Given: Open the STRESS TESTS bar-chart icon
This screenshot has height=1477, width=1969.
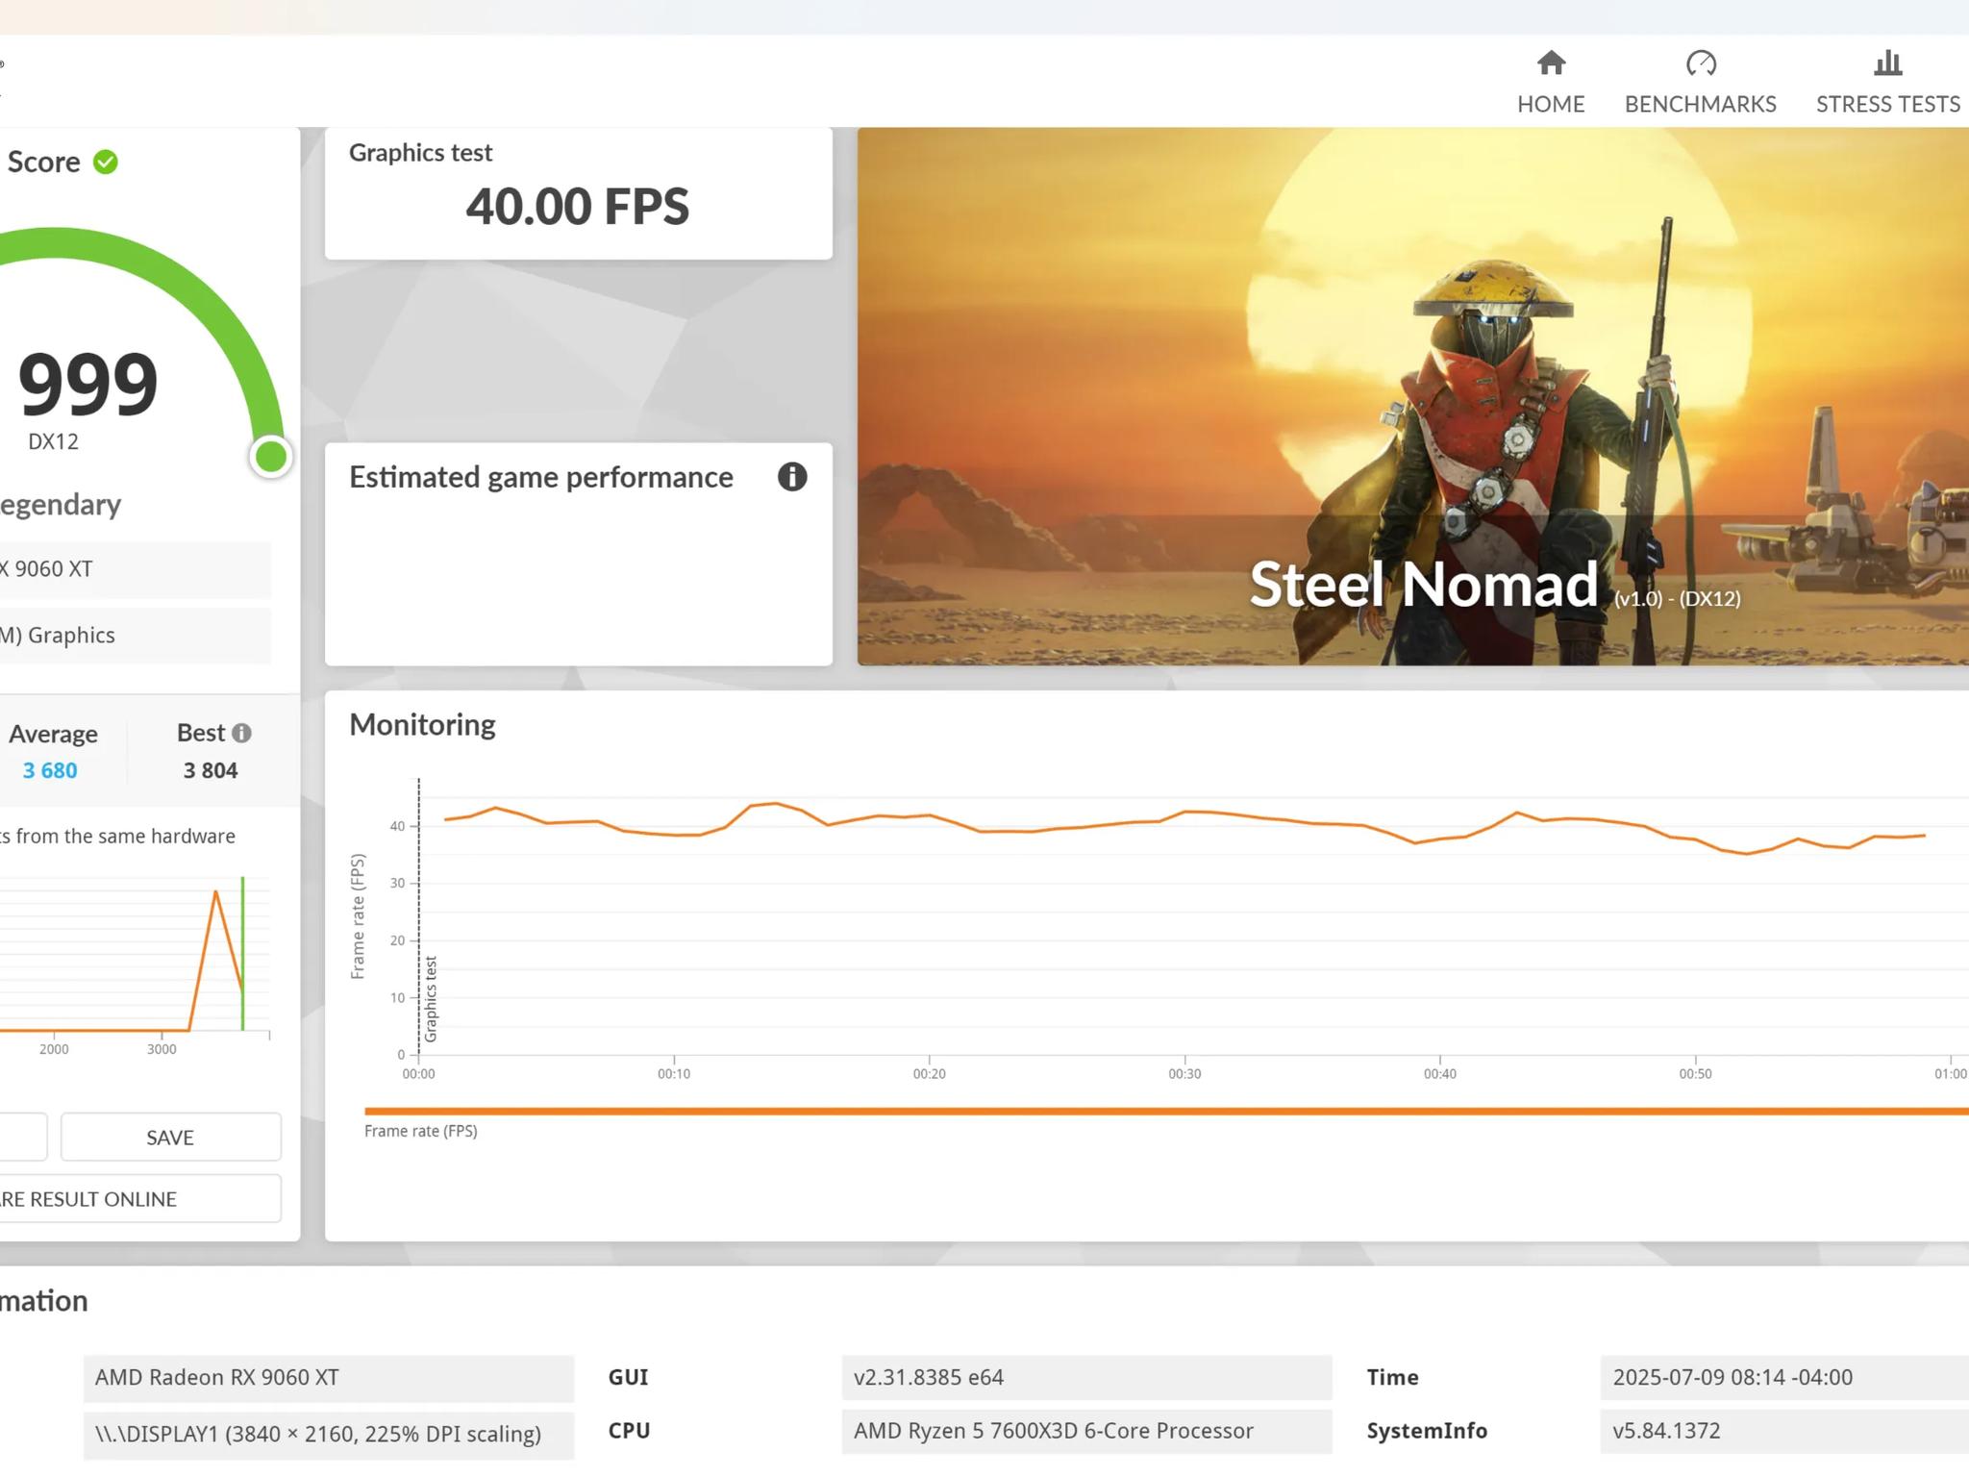Looking at the screenshot, I should coord(1887,63).
